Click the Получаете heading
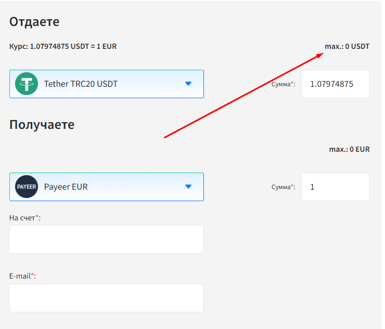385x329 pixels. pyautogui.click(x=42, y=124)
